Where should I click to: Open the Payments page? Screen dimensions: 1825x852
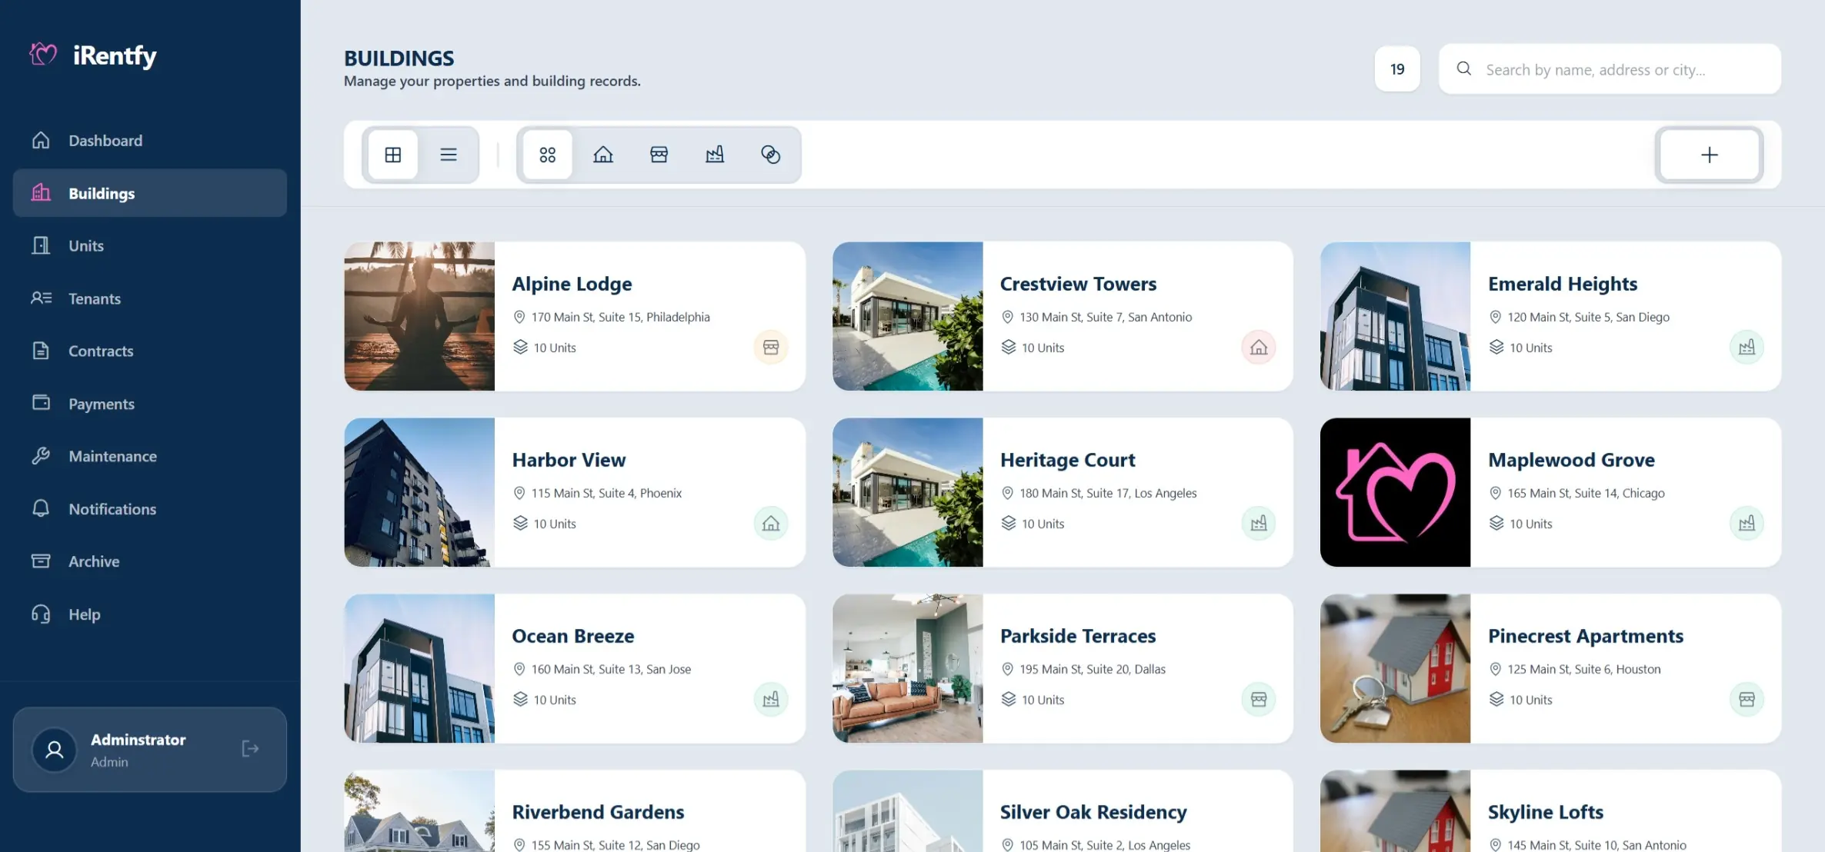tap(150, 404)
